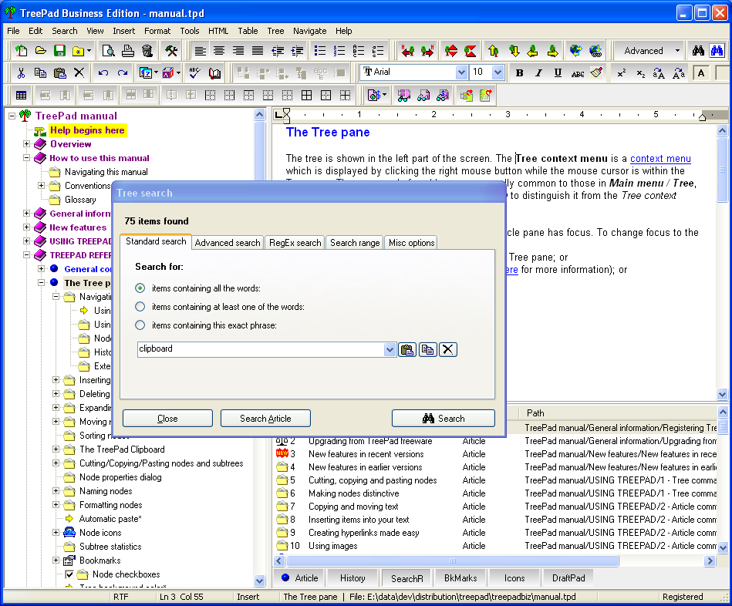The image size is (732, 606).
Task: Expand The TreePad Clipboard node
Action: [x=56, y=449]
